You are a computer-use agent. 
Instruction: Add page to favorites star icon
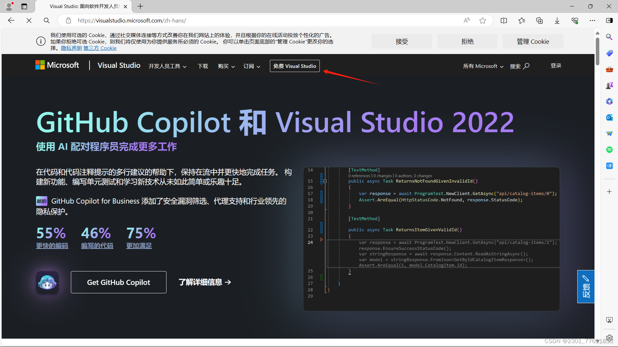(482, 21)
